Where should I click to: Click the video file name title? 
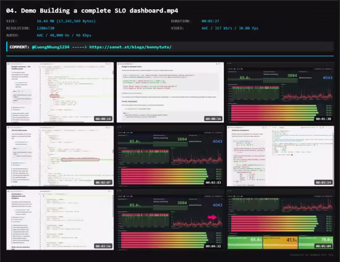coord(92,11)
